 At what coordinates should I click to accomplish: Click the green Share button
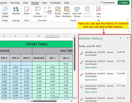(x=123, y=2)
